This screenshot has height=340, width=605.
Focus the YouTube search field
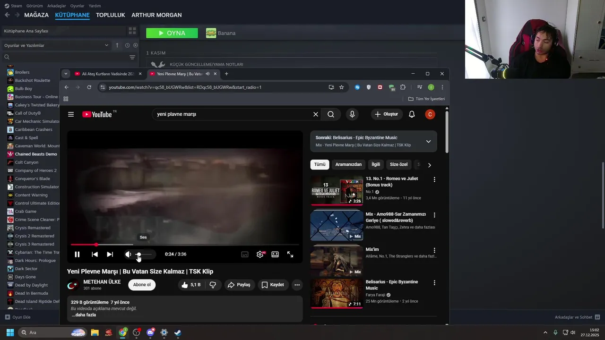[x=232, y=114]
